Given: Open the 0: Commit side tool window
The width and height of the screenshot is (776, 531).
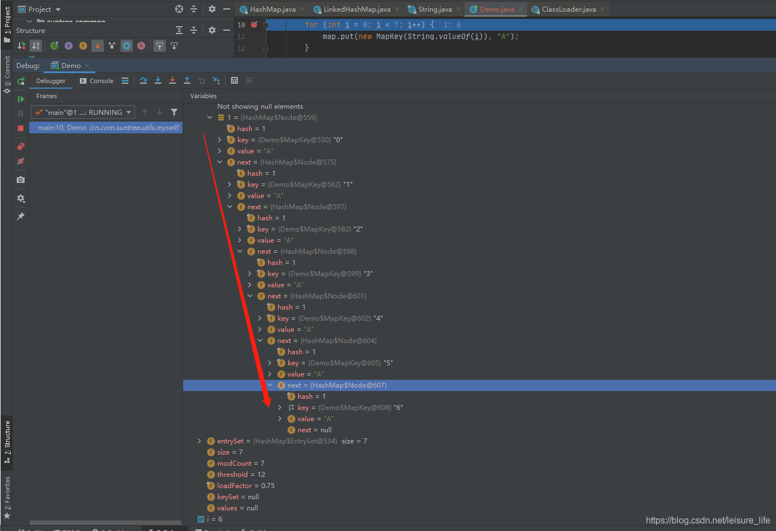Looking at the screenshot, I should coord(7,74).
